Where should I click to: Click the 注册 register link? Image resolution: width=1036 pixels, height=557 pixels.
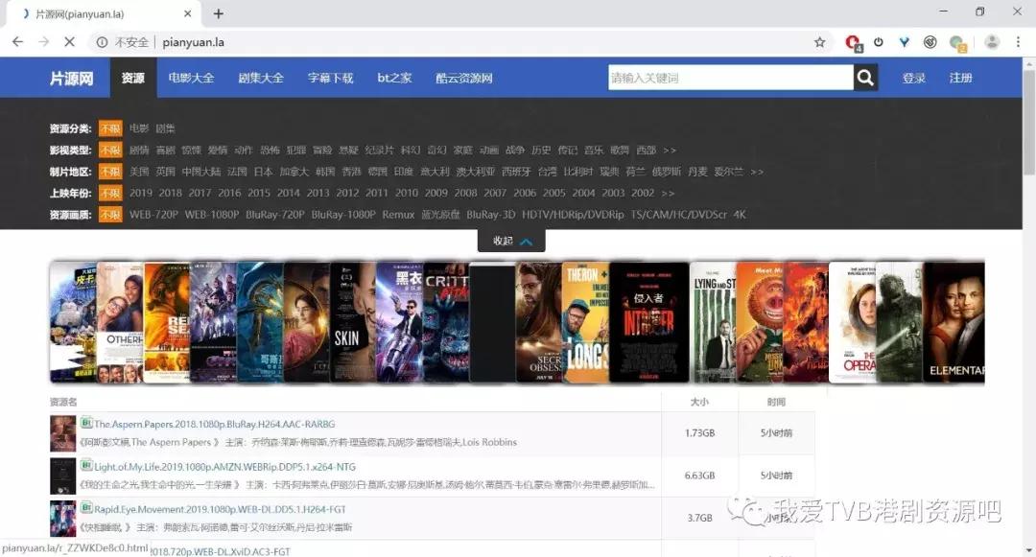960,78
